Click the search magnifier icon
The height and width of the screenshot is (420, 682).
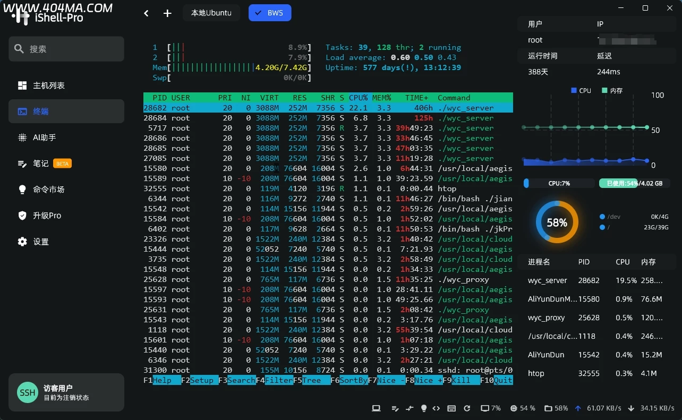[x=19, y=49]
